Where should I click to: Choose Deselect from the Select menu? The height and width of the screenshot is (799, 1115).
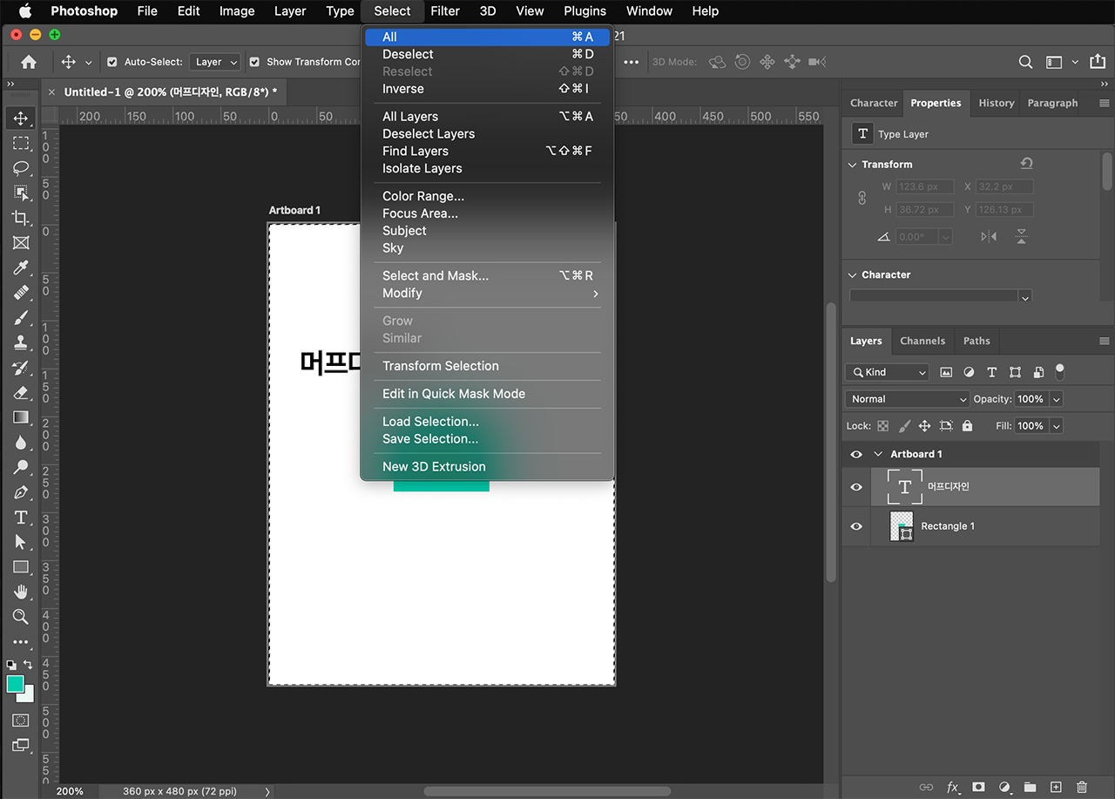pos(488,54)
